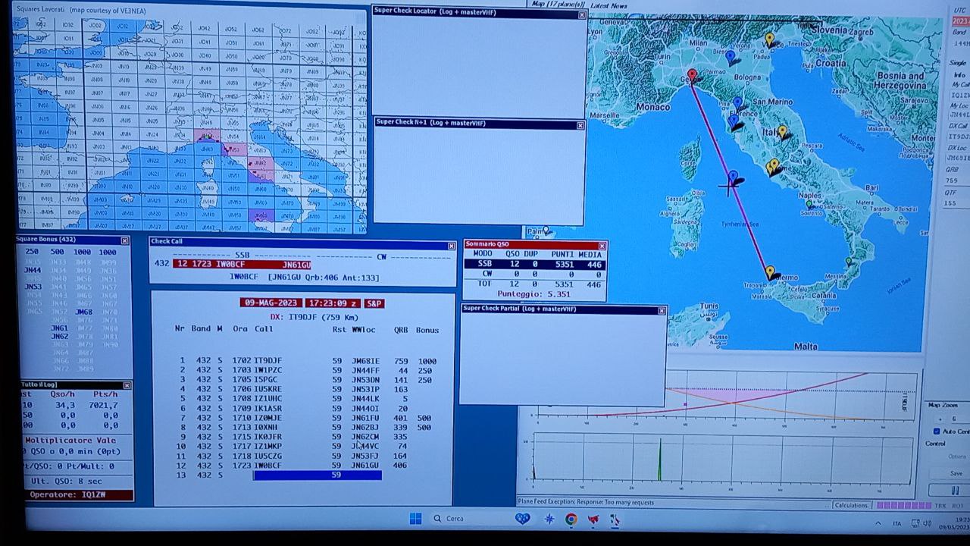This screenshot has width=970, height=546.
Task: Click the pause button below Save
Action: [x=956, y=491]
